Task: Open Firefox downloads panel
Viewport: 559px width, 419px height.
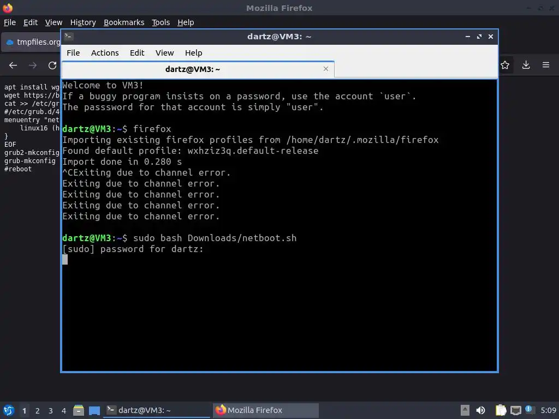Action: (526, 65)
